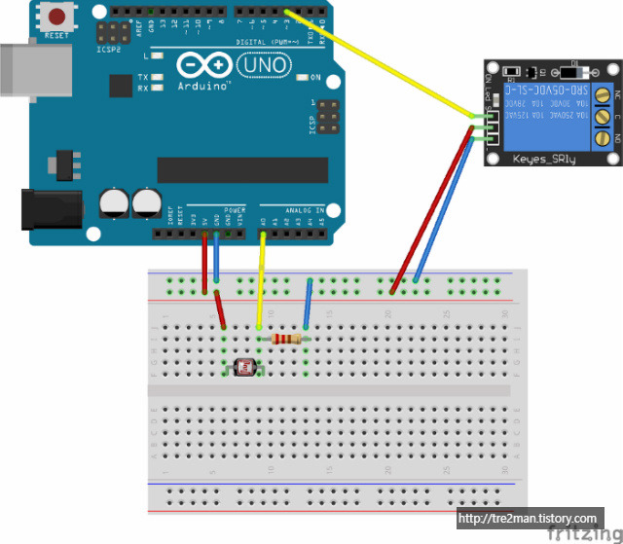
Task: Select the TX LED
Action: pyautogui.click(x=157, y=77)
